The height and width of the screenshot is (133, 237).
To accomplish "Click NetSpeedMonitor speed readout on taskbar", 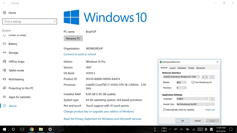I will (x=160, y=129).
